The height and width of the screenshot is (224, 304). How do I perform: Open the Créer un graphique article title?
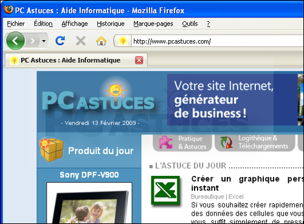(x=247, y=183)
